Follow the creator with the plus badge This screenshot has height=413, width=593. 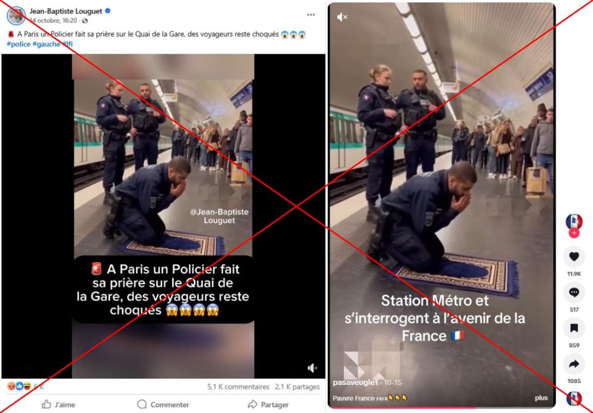coord(574,233)
